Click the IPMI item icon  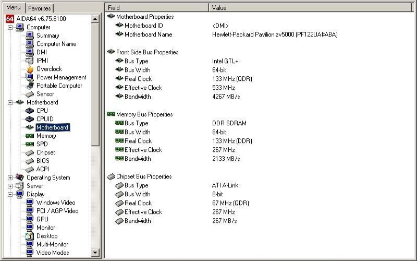(x=30, y=61)
